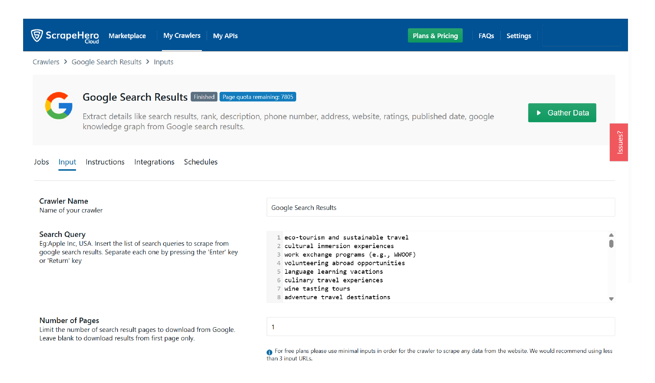Click the info icon beside free plans note
This screenshot has width=655, height=383.
click(269, 352)
